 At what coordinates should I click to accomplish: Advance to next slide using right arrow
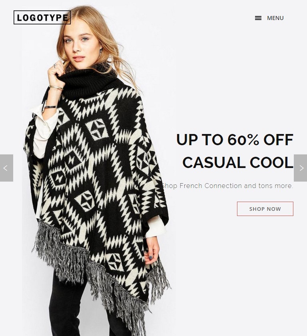[300, 168]
